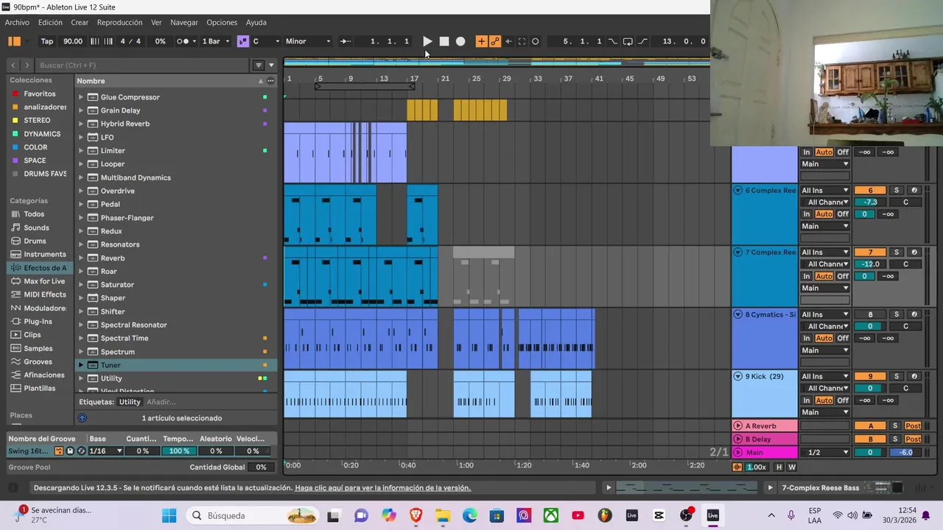Toggle the arrangement waveform view icon

pos(737,467)
